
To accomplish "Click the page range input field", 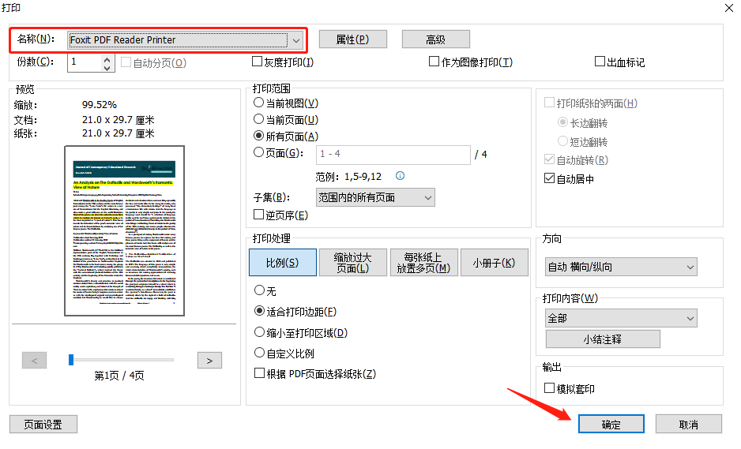I will (393, 154).
